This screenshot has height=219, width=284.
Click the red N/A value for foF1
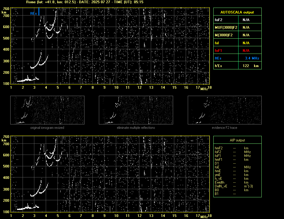246,51
